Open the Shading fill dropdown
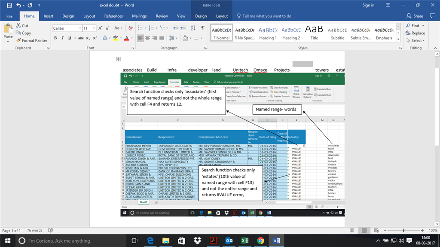 pos(190,38)
